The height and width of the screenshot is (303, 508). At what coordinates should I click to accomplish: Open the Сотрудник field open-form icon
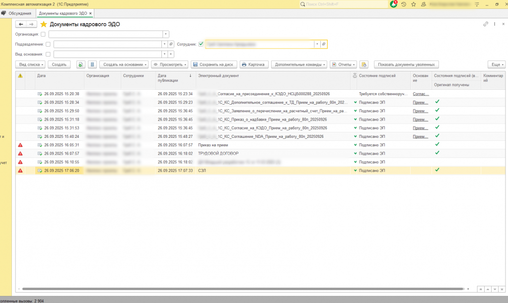(324, 44)
